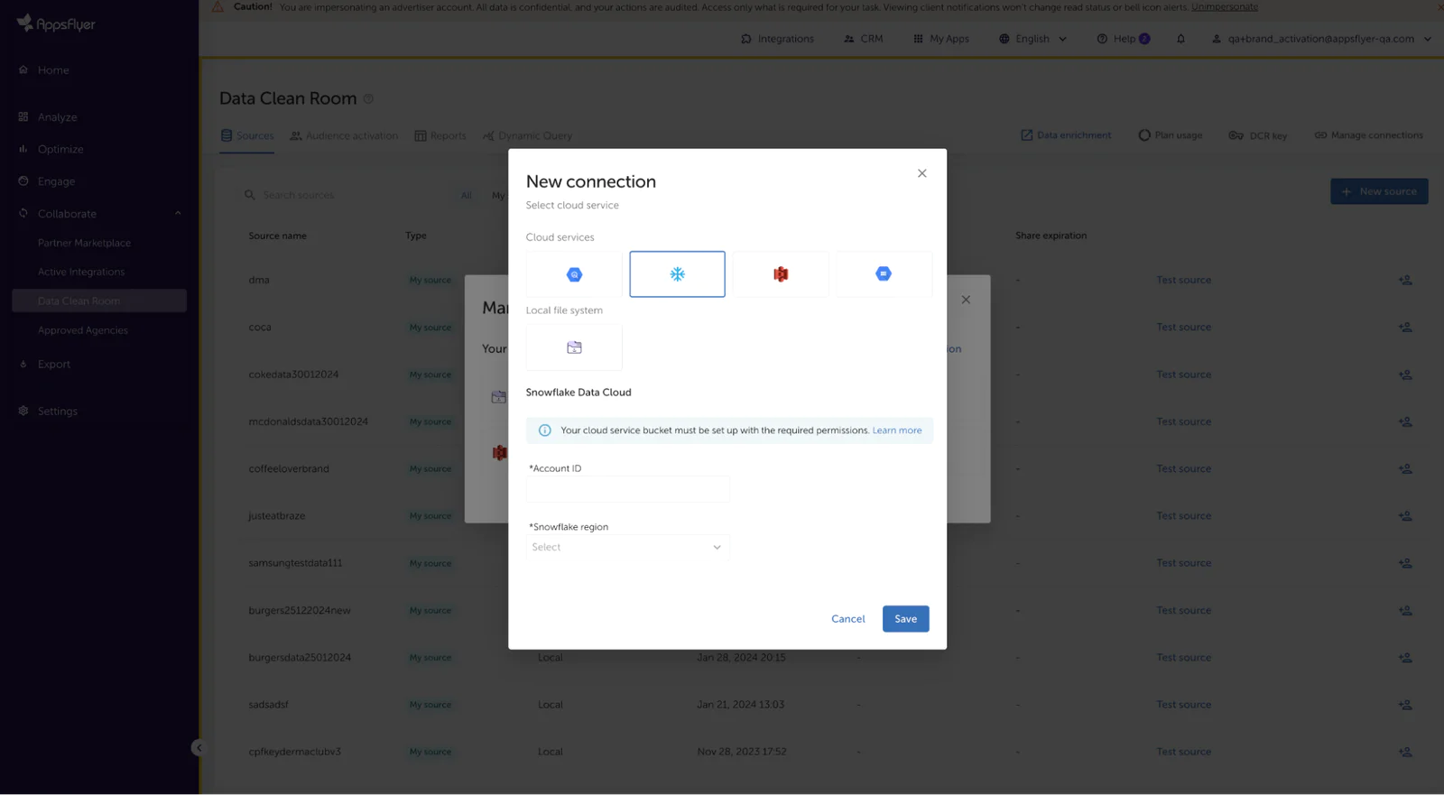Screen dimensions: 1444x795
Task: Switch to the Reports tab
Action: coord(440,136)
